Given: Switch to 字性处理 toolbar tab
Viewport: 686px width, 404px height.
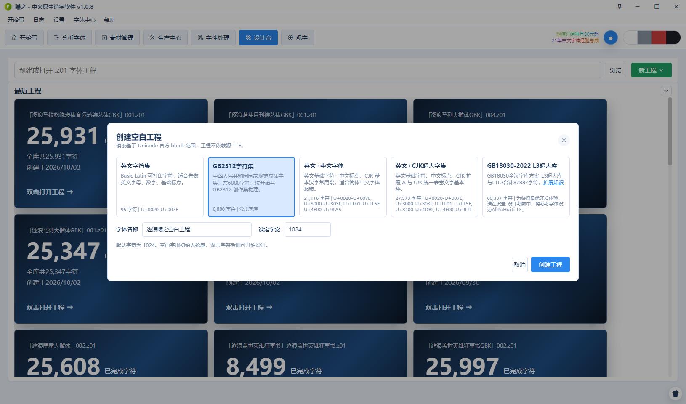Looking at the screenshot, I should coord(213,38).
